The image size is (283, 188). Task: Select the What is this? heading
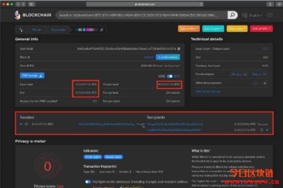pyautogui.click(x=201, y=151)
